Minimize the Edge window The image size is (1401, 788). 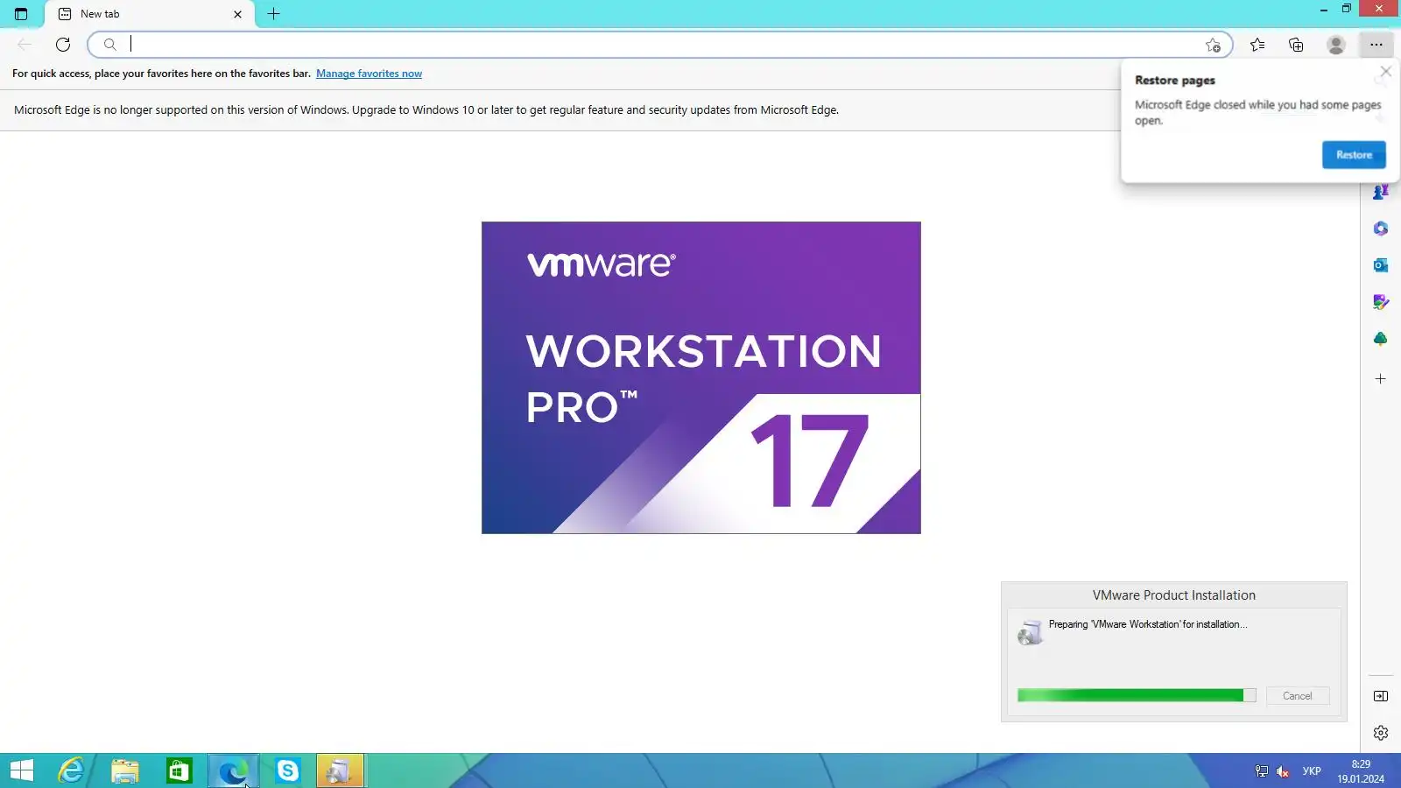coord(1323,10)
